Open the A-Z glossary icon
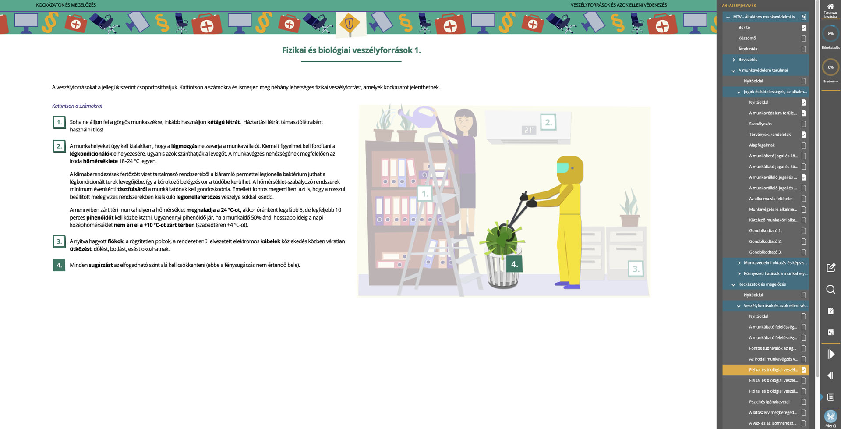The image size is (841, 429). (830, 332)
